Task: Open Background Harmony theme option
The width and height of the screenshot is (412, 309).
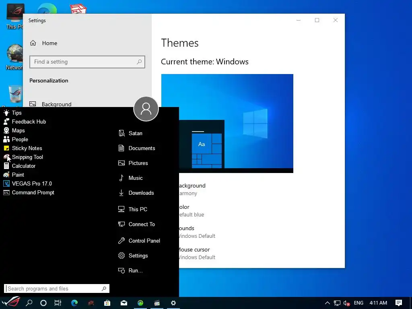Action: [192, 189]
